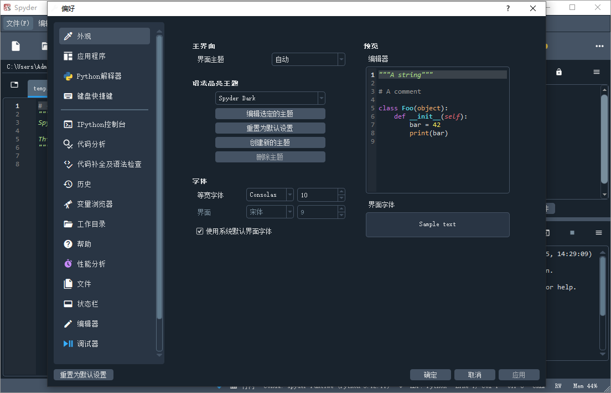Increase the interface font size 9

[x=341, y=209]
